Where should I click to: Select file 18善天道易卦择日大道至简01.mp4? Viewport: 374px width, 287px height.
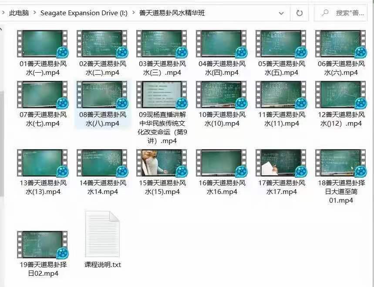pyautogui.click(x=341, y=163)
